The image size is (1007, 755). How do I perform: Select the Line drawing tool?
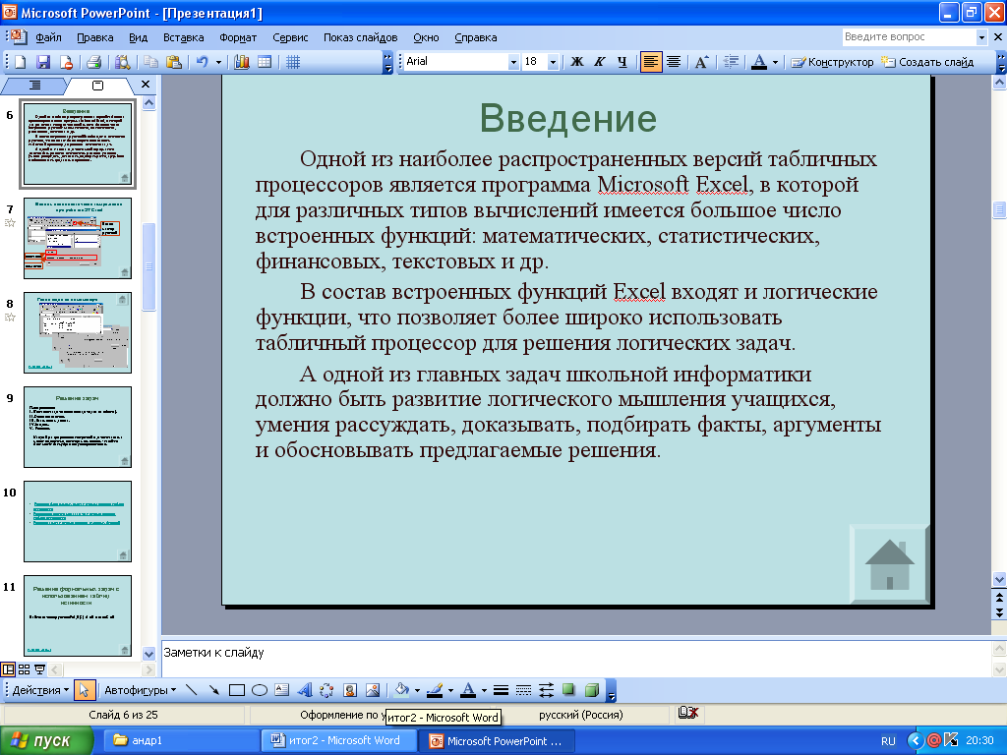point(192,690)
